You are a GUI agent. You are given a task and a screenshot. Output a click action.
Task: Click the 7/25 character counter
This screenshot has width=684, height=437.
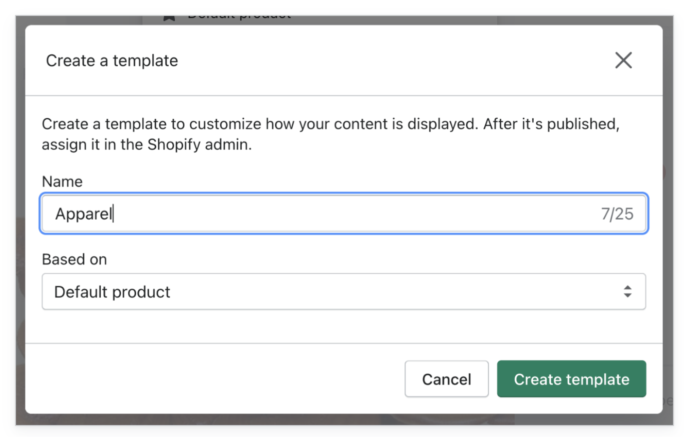617,214
